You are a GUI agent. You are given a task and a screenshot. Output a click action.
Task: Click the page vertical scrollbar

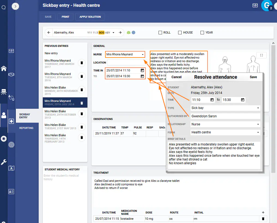point(273,110)
